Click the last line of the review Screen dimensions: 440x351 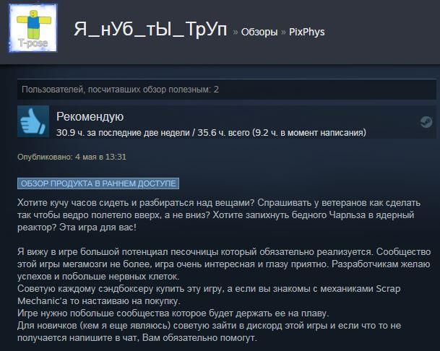[x=137, y=337]
